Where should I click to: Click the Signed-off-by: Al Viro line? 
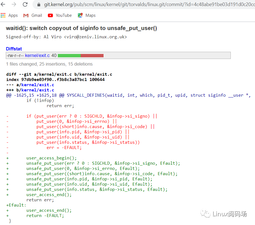point(66,37)
